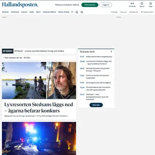Open 15:14 Utklassat slutspelsdrömmen item
The image size is (155, 155).
coord(96,97)
